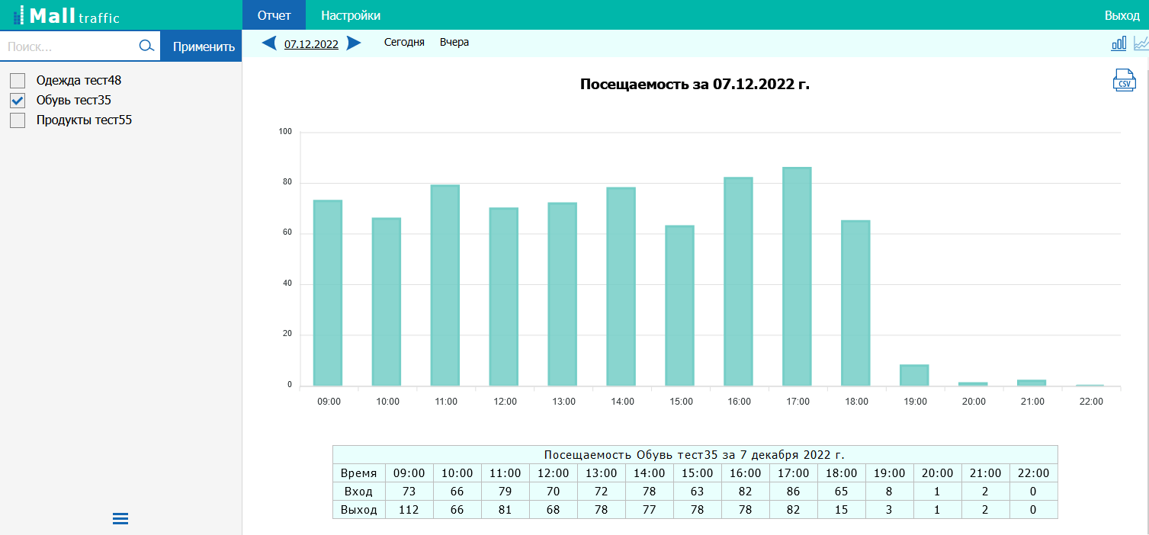Open the Отчет tab
The width and height of the screenshot is (1149, 535).
[x=274, y=15]
